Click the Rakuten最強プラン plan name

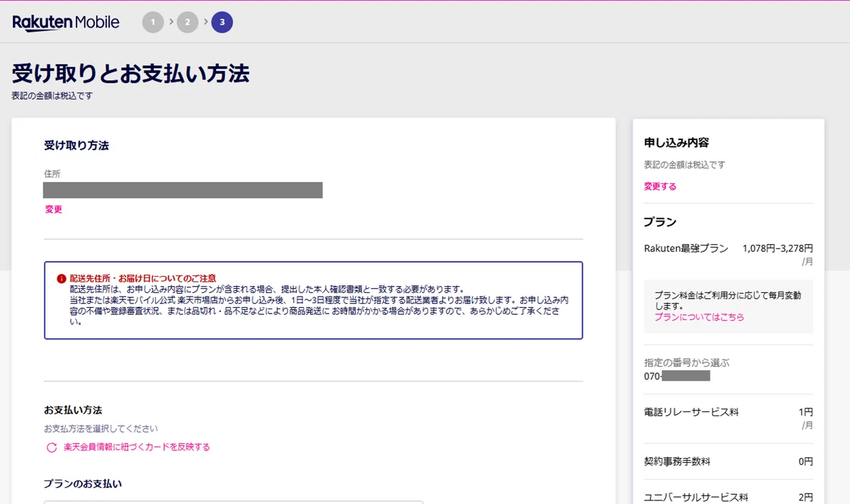(686, 248)
